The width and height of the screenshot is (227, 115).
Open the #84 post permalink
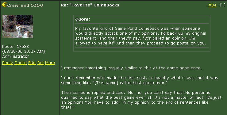click(212, 5)
